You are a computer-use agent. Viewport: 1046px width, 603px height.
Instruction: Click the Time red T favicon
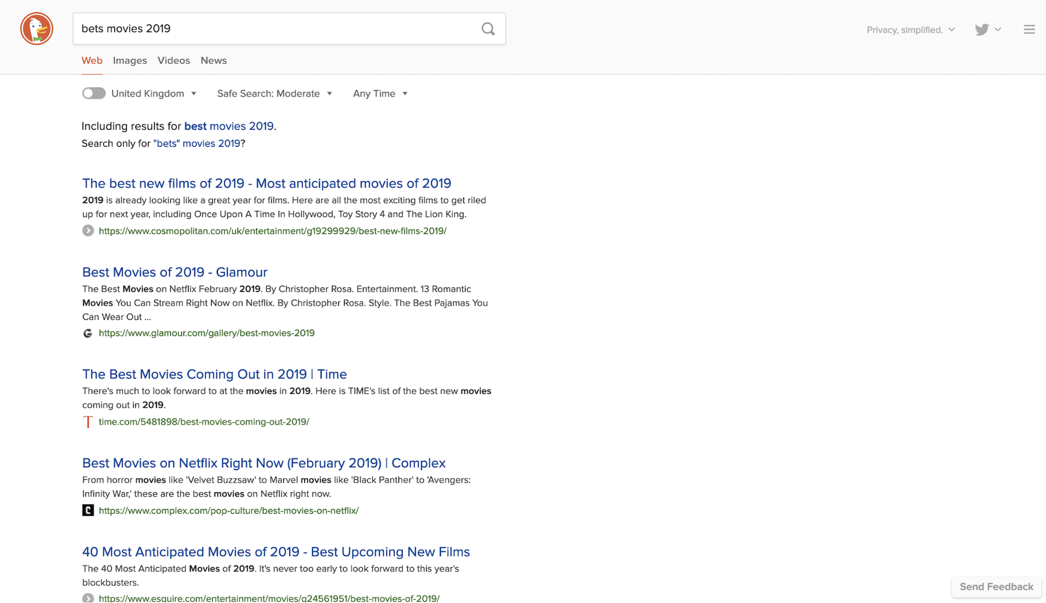88,422
